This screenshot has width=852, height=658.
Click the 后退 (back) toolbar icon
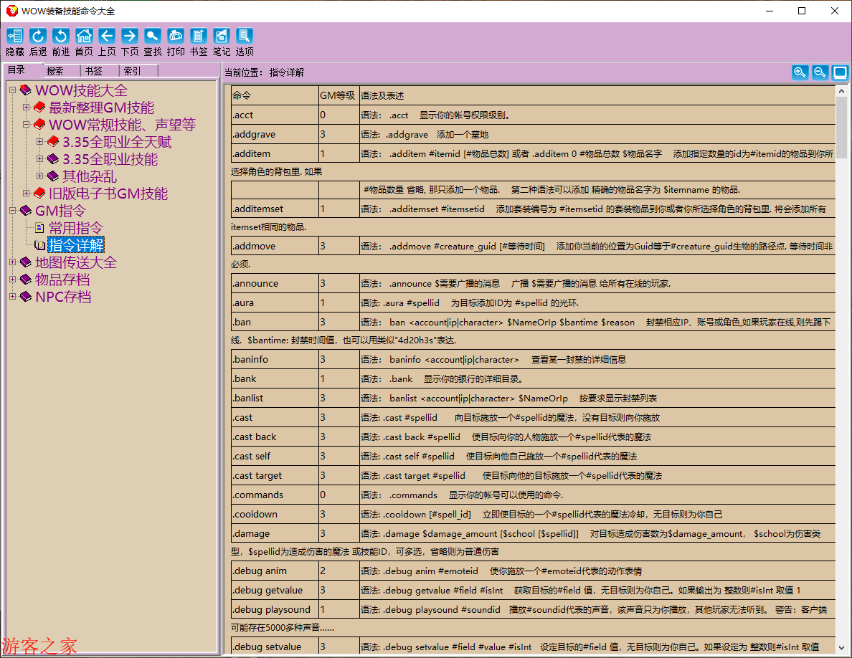[x=38, y=36]
